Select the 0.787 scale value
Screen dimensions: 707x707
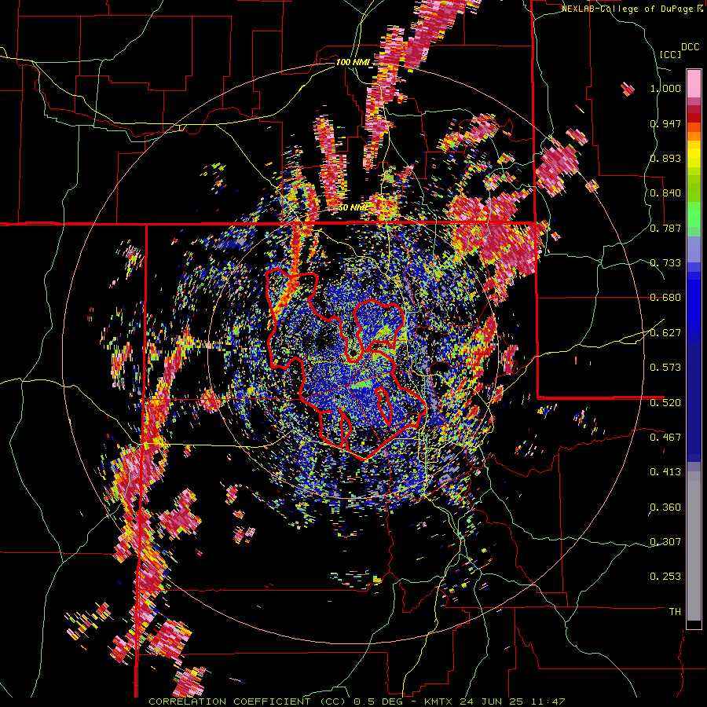pos(665,228)
